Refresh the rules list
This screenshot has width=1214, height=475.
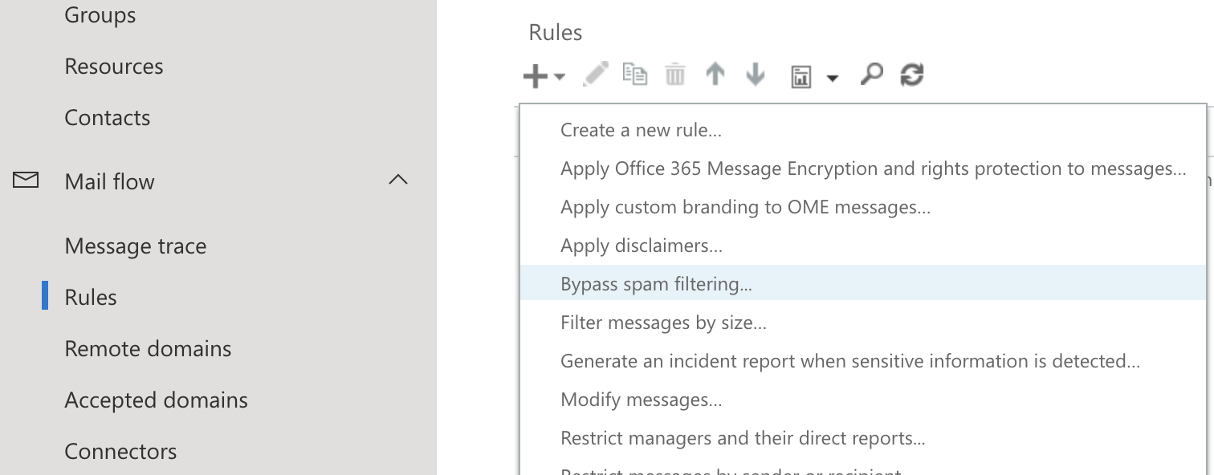(912, 75)
